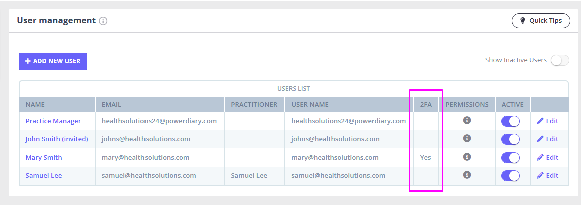Click the info icon beside User management

tap(103, 21)
